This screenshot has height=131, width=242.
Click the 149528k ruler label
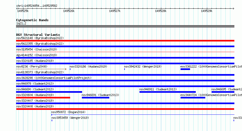161,11
